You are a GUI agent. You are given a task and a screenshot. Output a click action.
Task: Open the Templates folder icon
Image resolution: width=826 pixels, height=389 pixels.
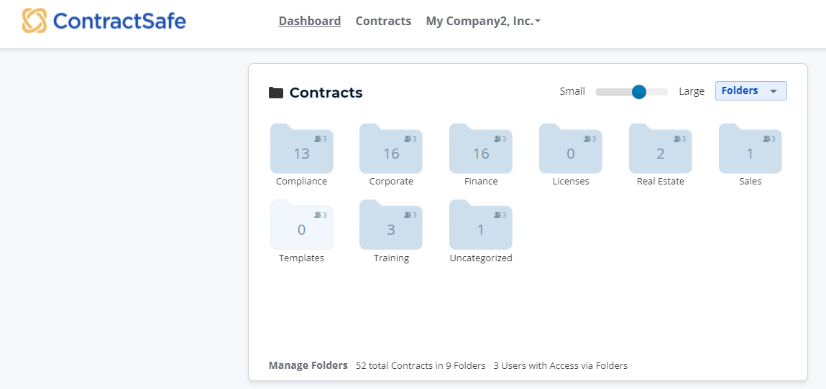pyautogui.click(x=301, y=225)
